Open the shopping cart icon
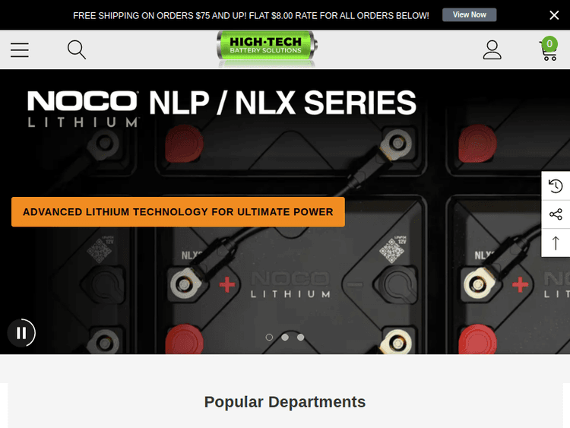The height and width of the screenshot is (428, 570). tap(549, 50)
